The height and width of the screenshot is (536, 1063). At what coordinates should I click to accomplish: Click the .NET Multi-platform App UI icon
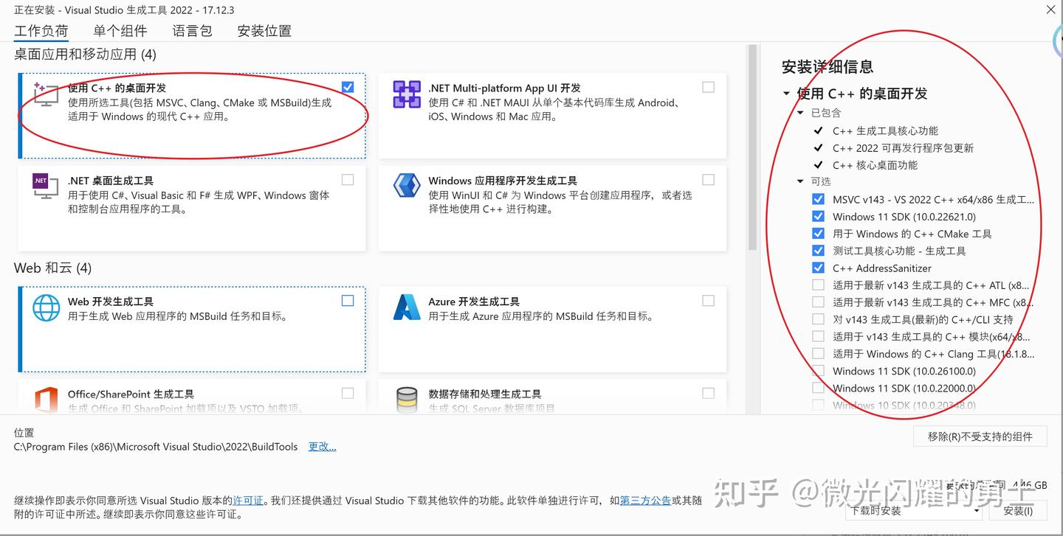407,94
